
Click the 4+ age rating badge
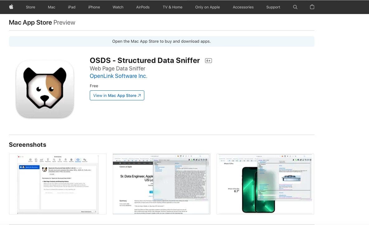(x=208, y=61)
